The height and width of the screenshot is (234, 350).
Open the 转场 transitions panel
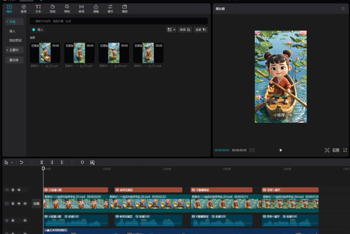coord(81,9)
